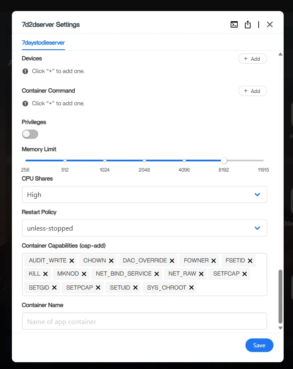
Task: Click the vertical scrollbar thumb
Action: (280, 296)
